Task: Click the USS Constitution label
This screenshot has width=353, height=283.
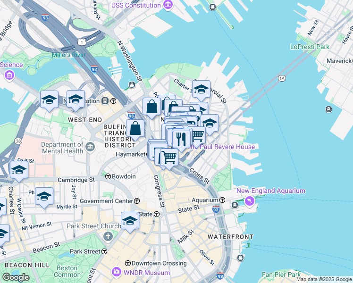Action: (136, 5)
